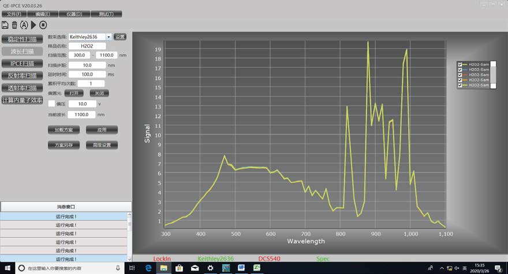Open the 文件(F) menu

(x=14, y=13)
